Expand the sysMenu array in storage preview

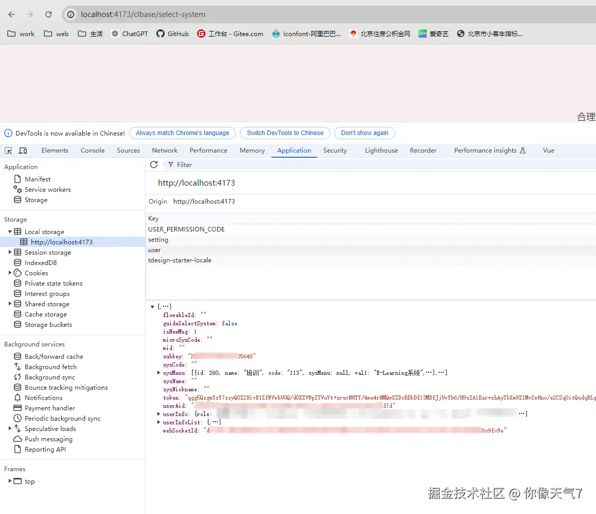[159, 372]
